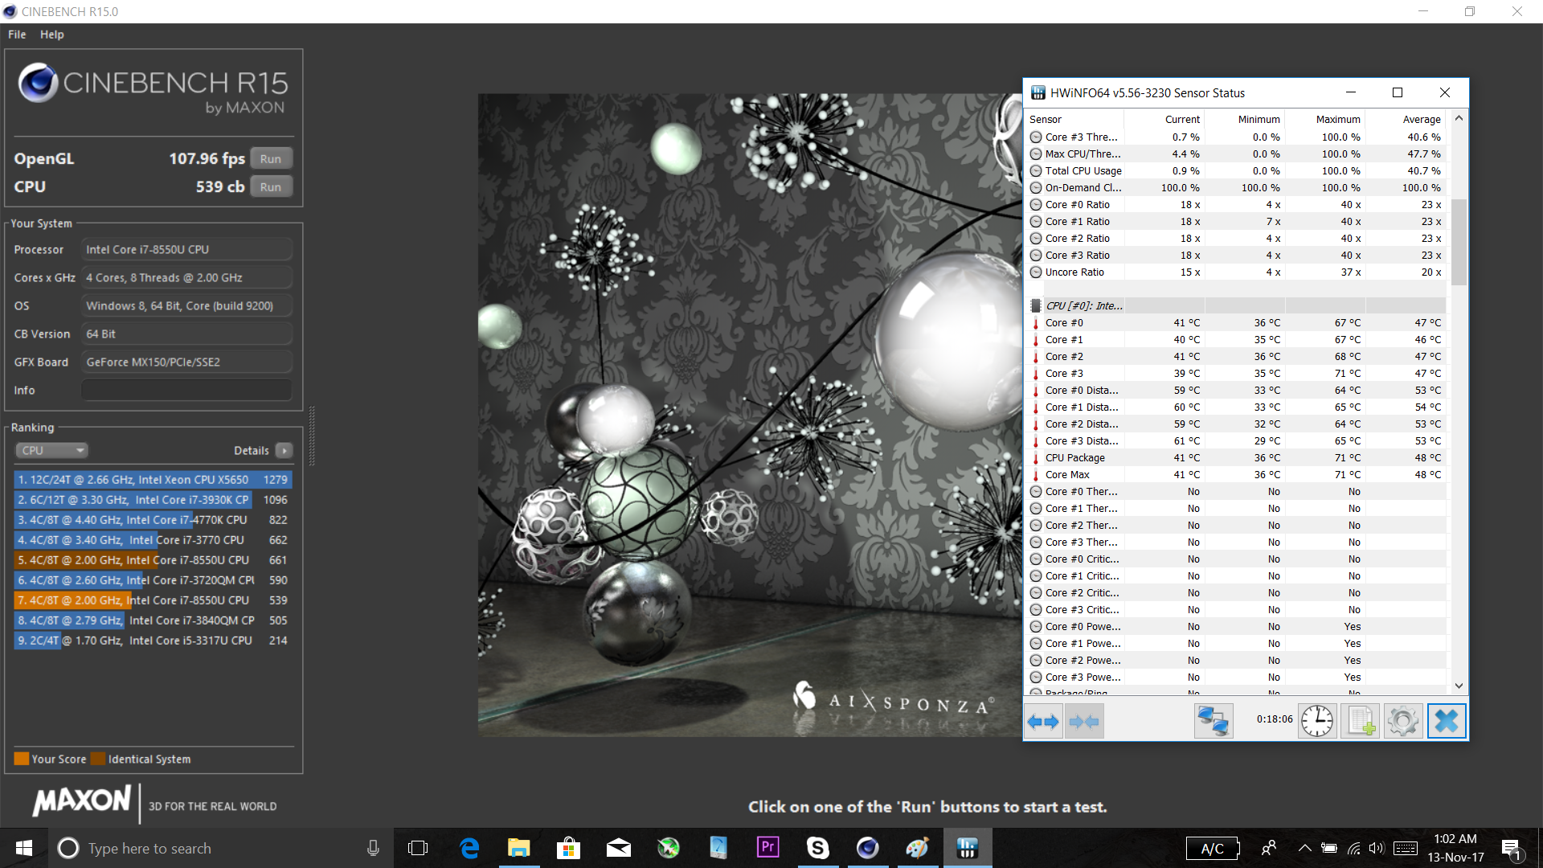Click HWiNFO expand columns arrows button
Screen dimensions: 1543x868
1043,721
